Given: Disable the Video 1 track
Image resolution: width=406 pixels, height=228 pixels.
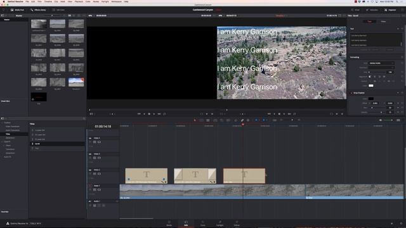Looking at the screenshot, I should pos(99,189).
